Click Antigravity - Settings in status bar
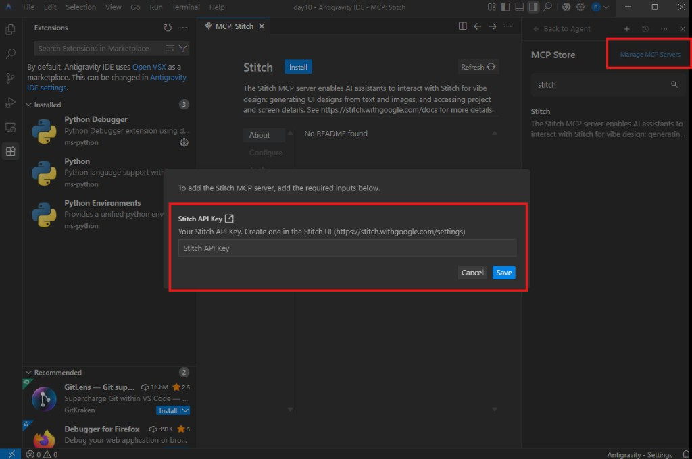692x459 pixels. [639, 454]
